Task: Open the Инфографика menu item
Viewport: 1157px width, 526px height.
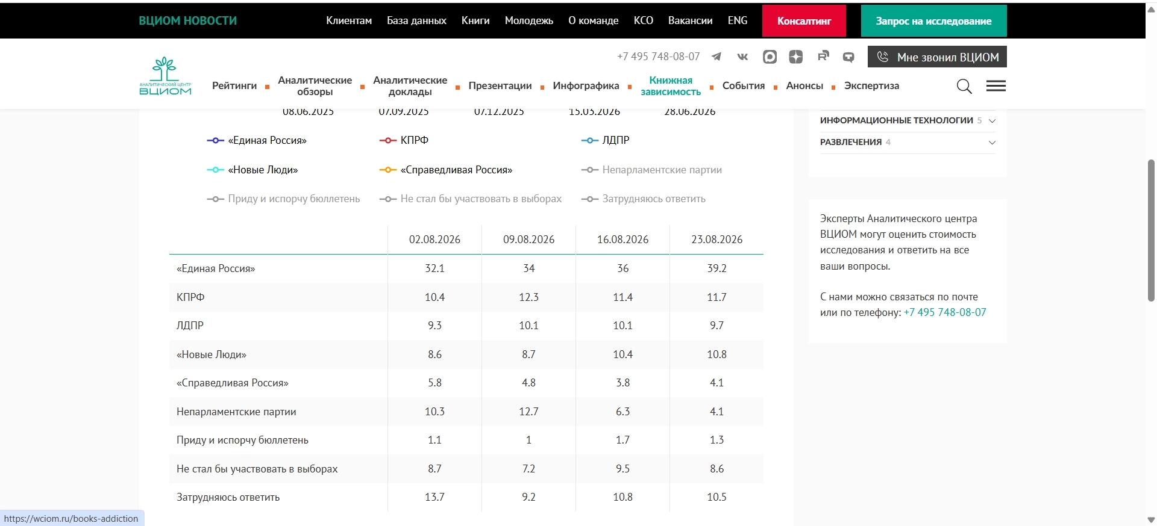Action: (x=586, y=85)
